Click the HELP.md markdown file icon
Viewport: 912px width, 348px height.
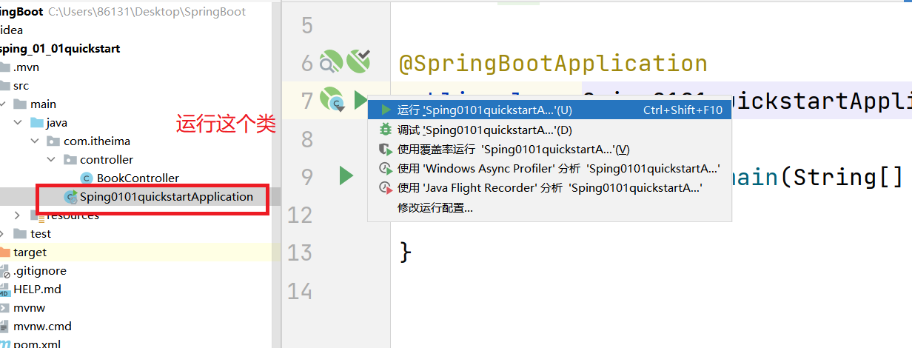(x=4, y=290)
